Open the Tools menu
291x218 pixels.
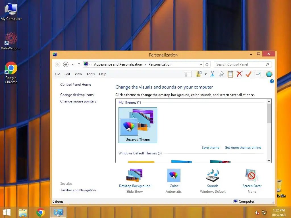(90, 74)
